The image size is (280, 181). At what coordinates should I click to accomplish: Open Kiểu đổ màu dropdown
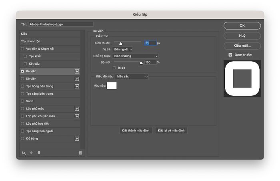132,76
